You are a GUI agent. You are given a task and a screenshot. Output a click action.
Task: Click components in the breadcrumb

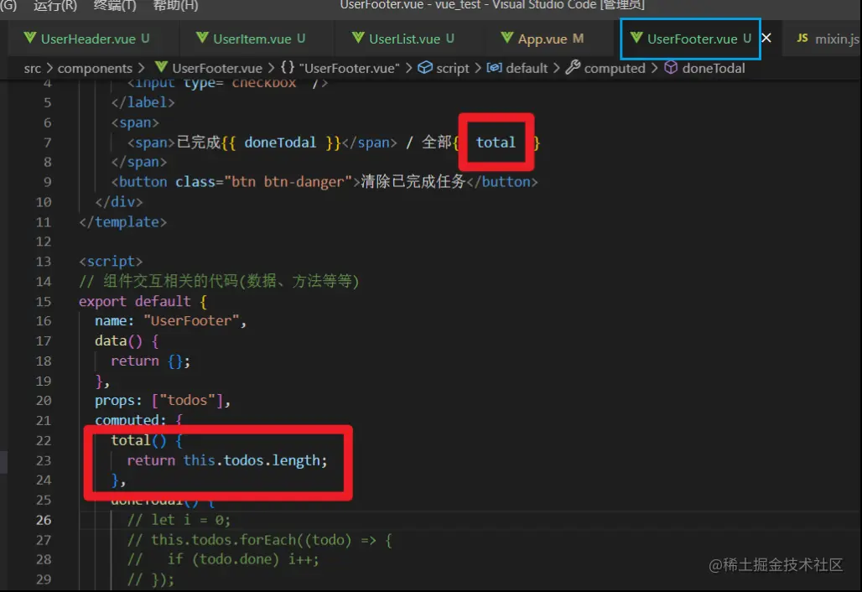pyautogui.click(x=95, y=68)
